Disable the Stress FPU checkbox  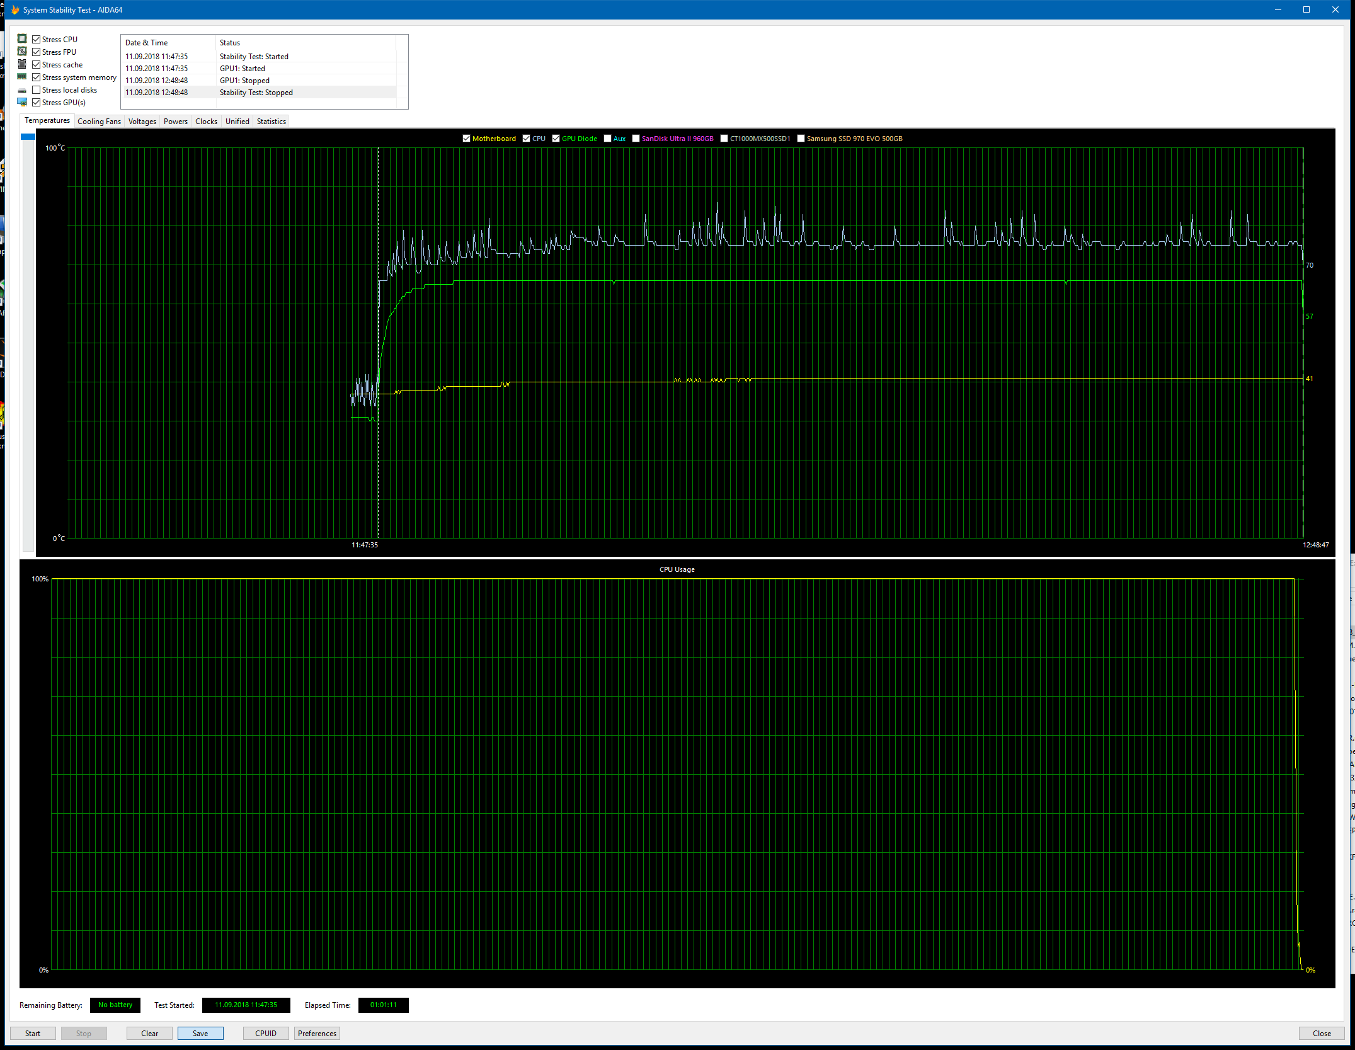(37, 52)
